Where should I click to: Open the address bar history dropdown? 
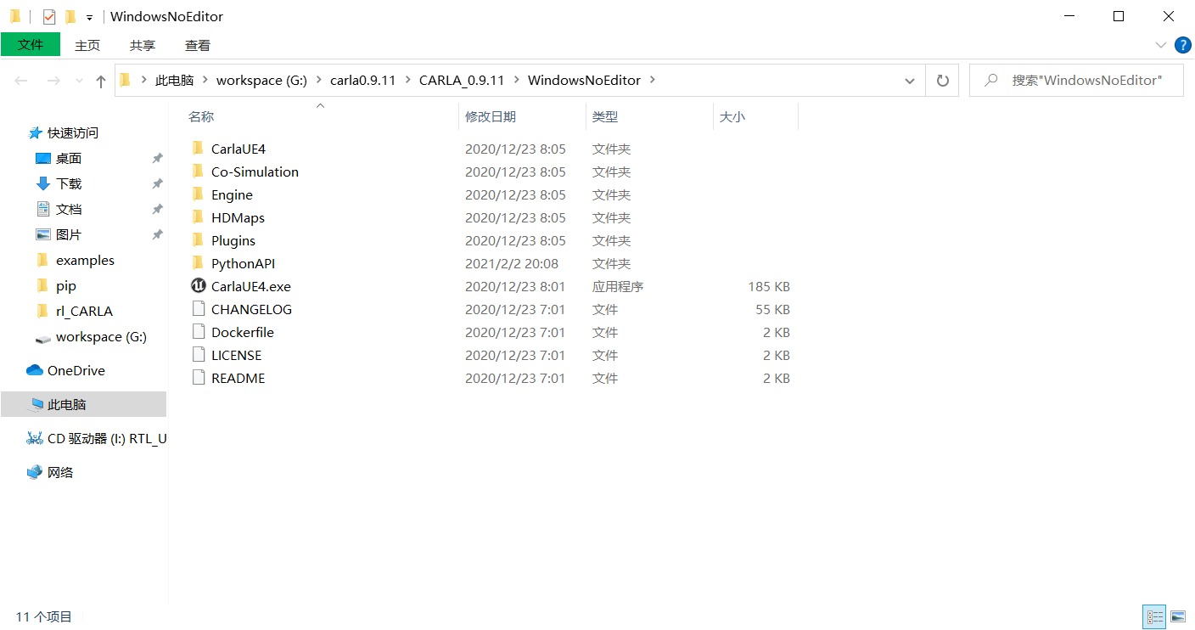910,81
